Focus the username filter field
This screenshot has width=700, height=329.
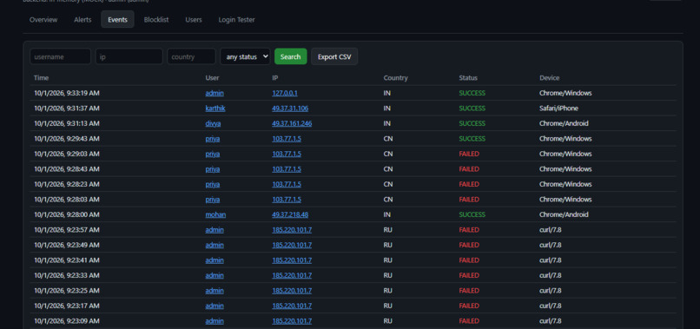(x=60, y=56)
